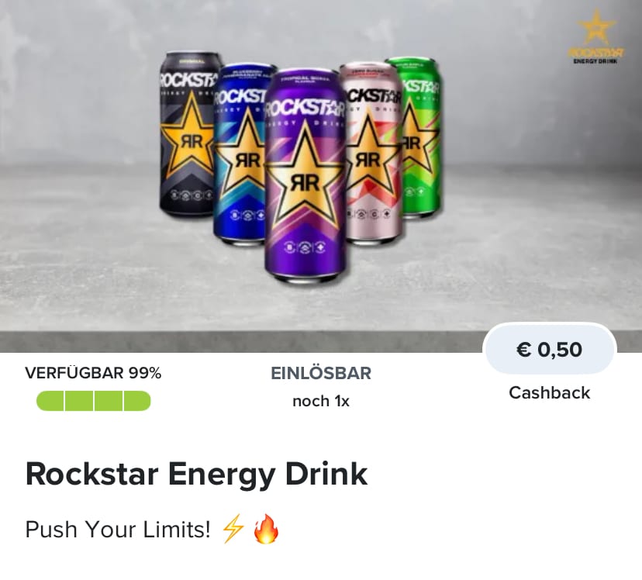Click the 'Push Your Limits!' tagline
The image size is (642, 580).
pos(118,530)
